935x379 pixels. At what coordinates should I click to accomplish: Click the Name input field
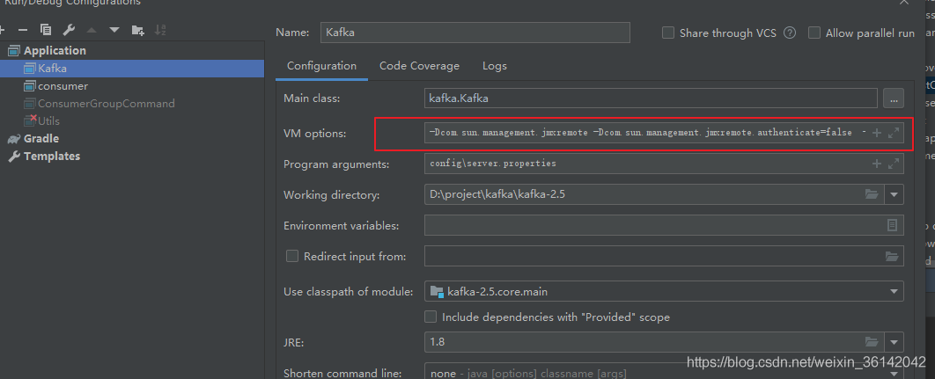click(475, 33)
